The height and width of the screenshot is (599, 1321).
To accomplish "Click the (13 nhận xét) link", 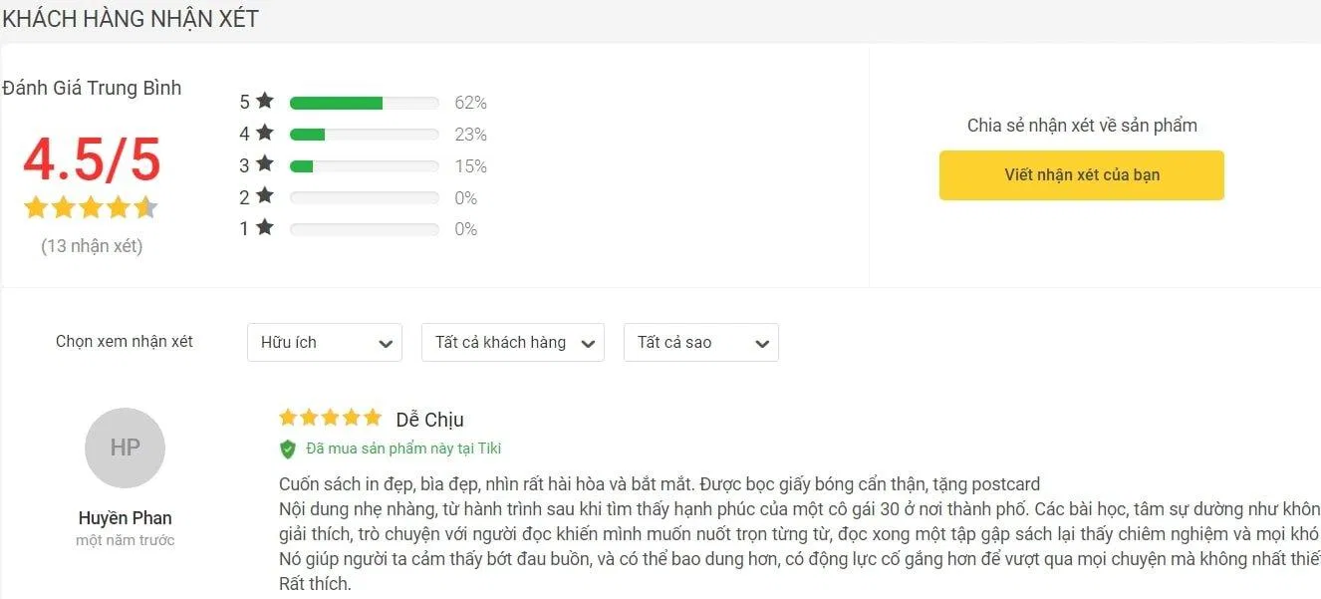I will pos(92,245).
